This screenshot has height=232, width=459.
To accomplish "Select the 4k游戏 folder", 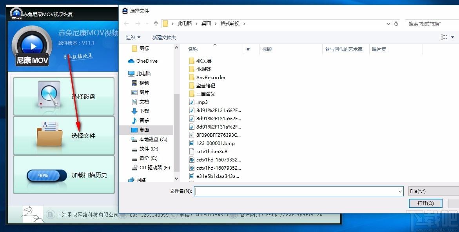I will tap(201, 69).
